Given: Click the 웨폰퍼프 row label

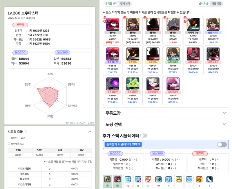Looking at the screenshot, I should pyautogui.click(x=25, y=174).
